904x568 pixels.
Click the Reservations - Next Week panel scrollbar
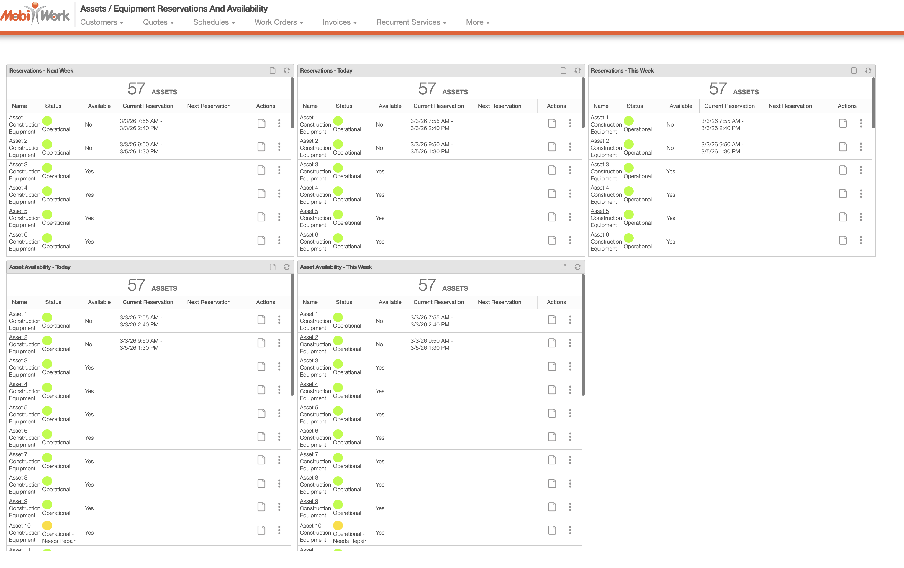292,103
